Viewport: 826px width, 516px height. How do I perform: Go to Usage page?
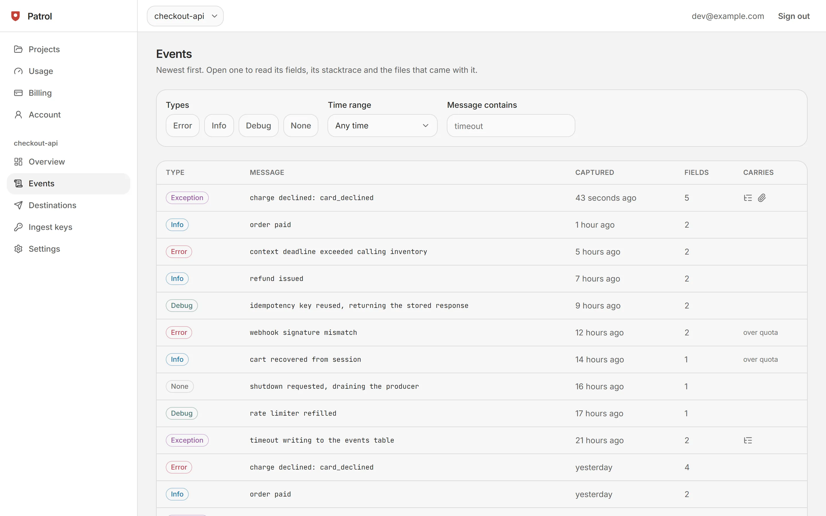tap(68, 71)
